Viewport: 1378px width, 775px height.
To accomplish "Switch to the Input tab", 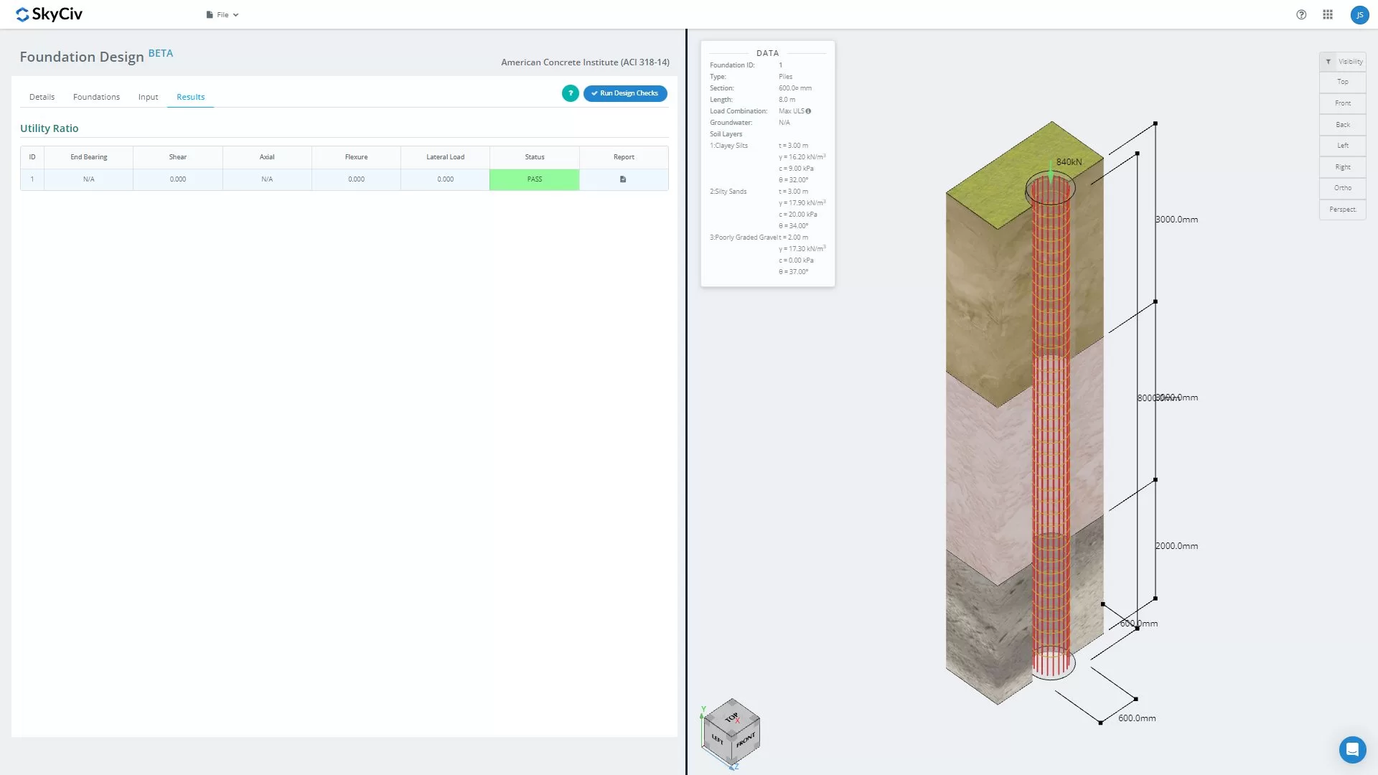I will pos(148,97).
